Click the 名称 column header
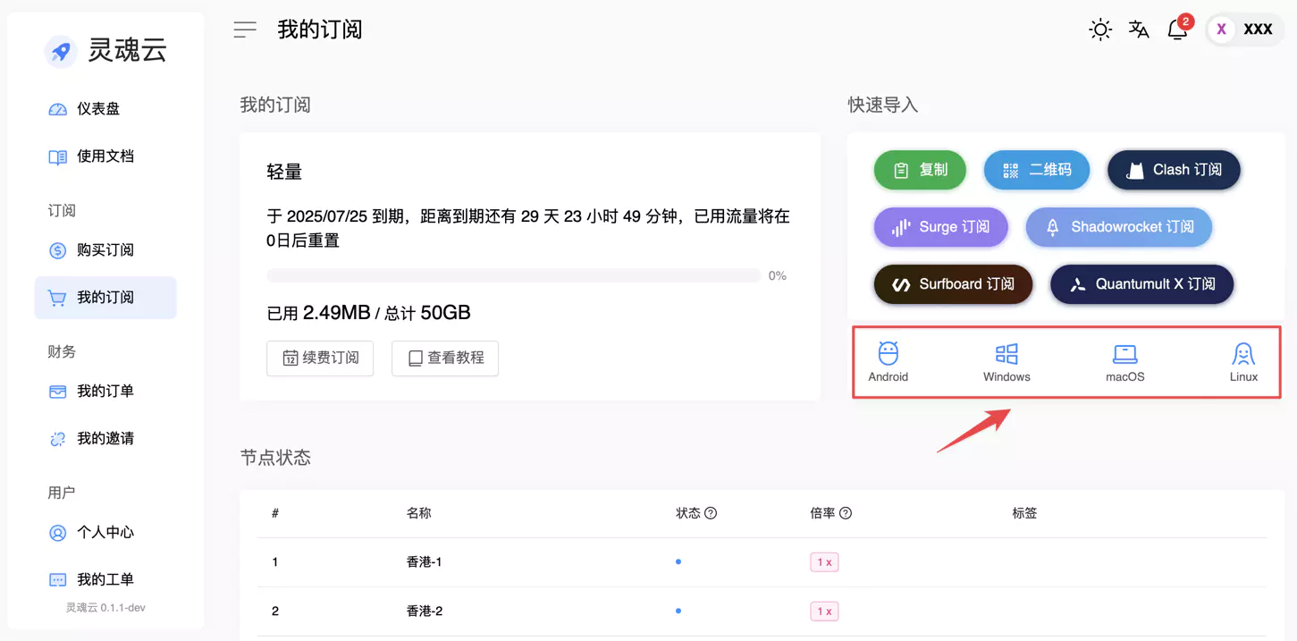1297x641 pixels. tap(418, 513)
